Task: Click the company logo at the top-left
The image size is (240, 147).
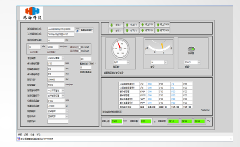Action: coord(31,13)
